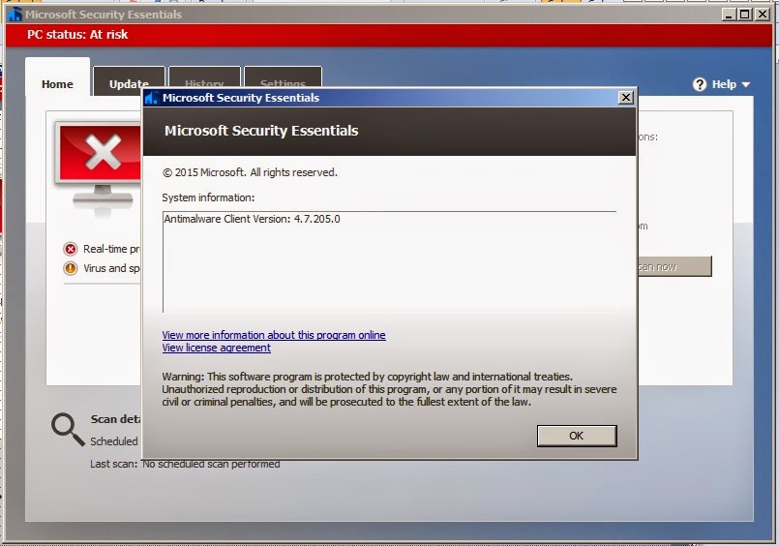Viewport: 779px width, 546px height.
Task: Click the dialog title bar Security Essentials icon
Action: point(151,98)
